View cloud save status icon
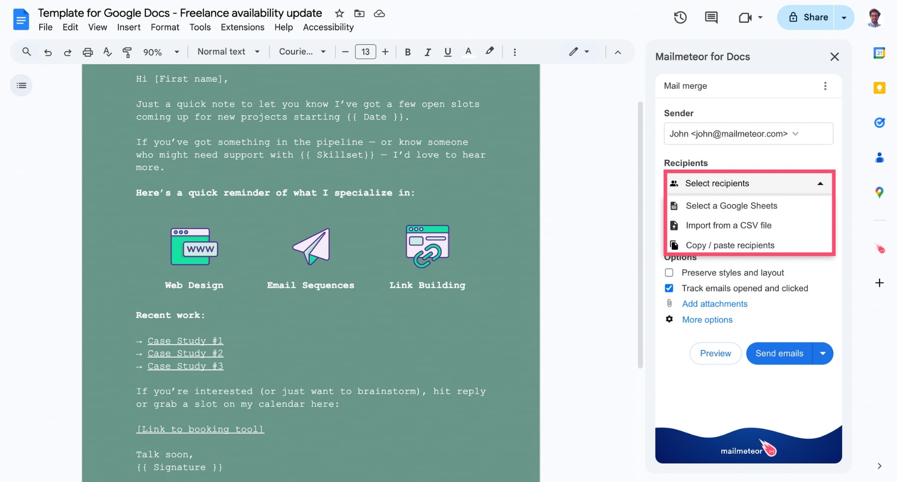Screen dimensions: 897x482 [x=379, y=13]
